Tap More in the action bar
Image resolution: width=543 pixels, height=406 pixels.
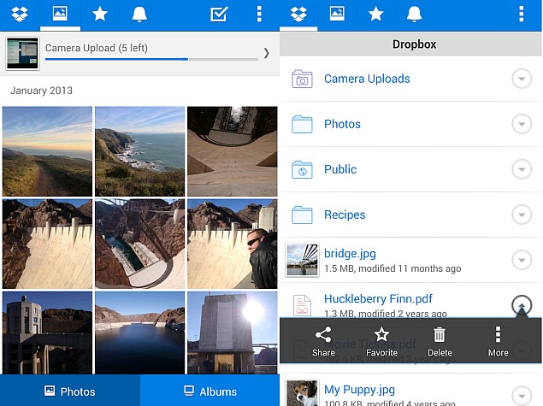point(498,342)
